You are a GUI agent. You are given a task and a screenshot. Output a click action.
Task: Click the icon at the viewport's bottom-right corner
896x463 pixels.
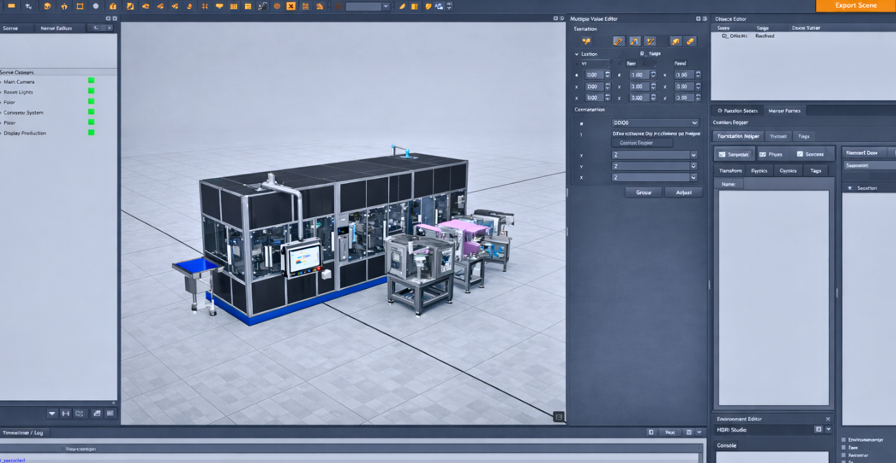pyautogui.click(x=558, y=417)
